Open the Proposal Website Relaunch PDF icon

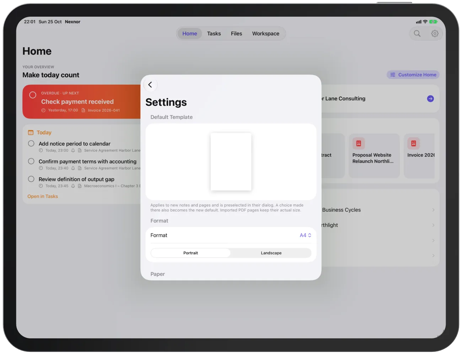(359, 143)
